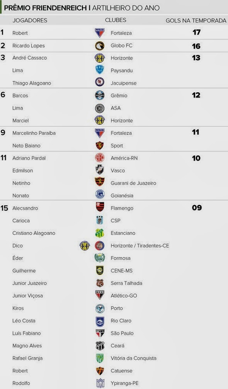
Task: Click the Paysandu blue crest
Action: 100,70
